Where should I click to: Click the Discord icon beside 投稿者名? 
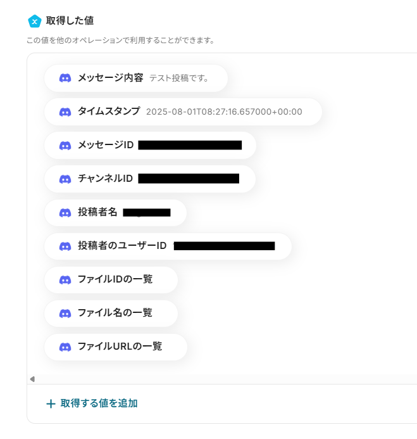pyautogui.click(x=65, y=212)
